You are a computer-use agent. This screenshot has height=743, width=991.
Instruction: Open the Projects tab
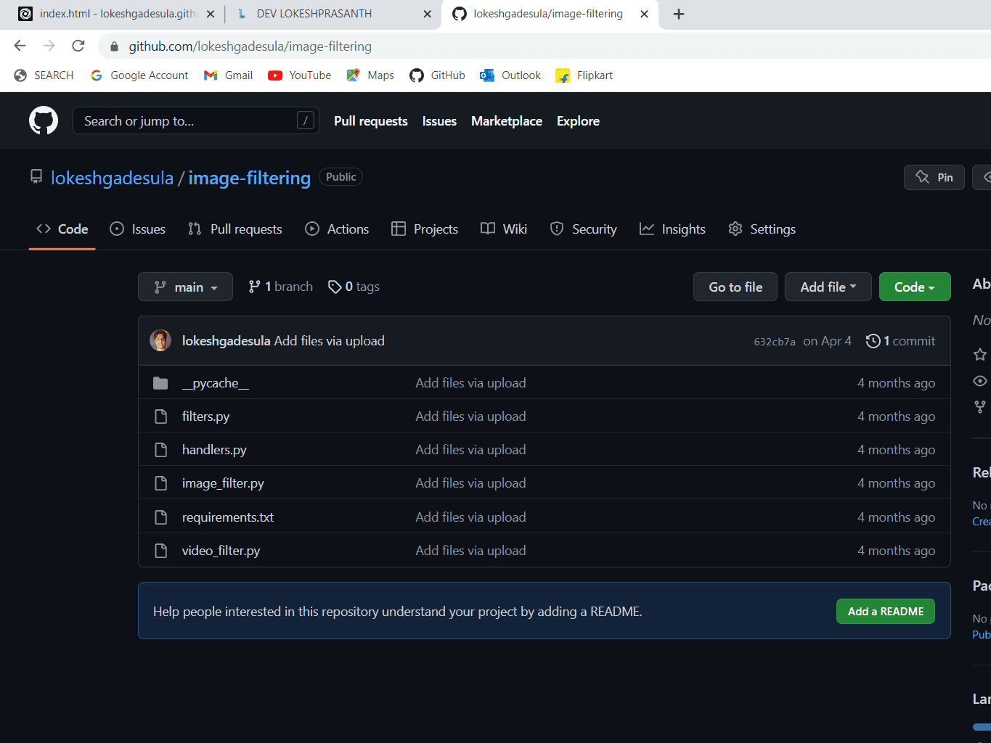pos(425,229)
